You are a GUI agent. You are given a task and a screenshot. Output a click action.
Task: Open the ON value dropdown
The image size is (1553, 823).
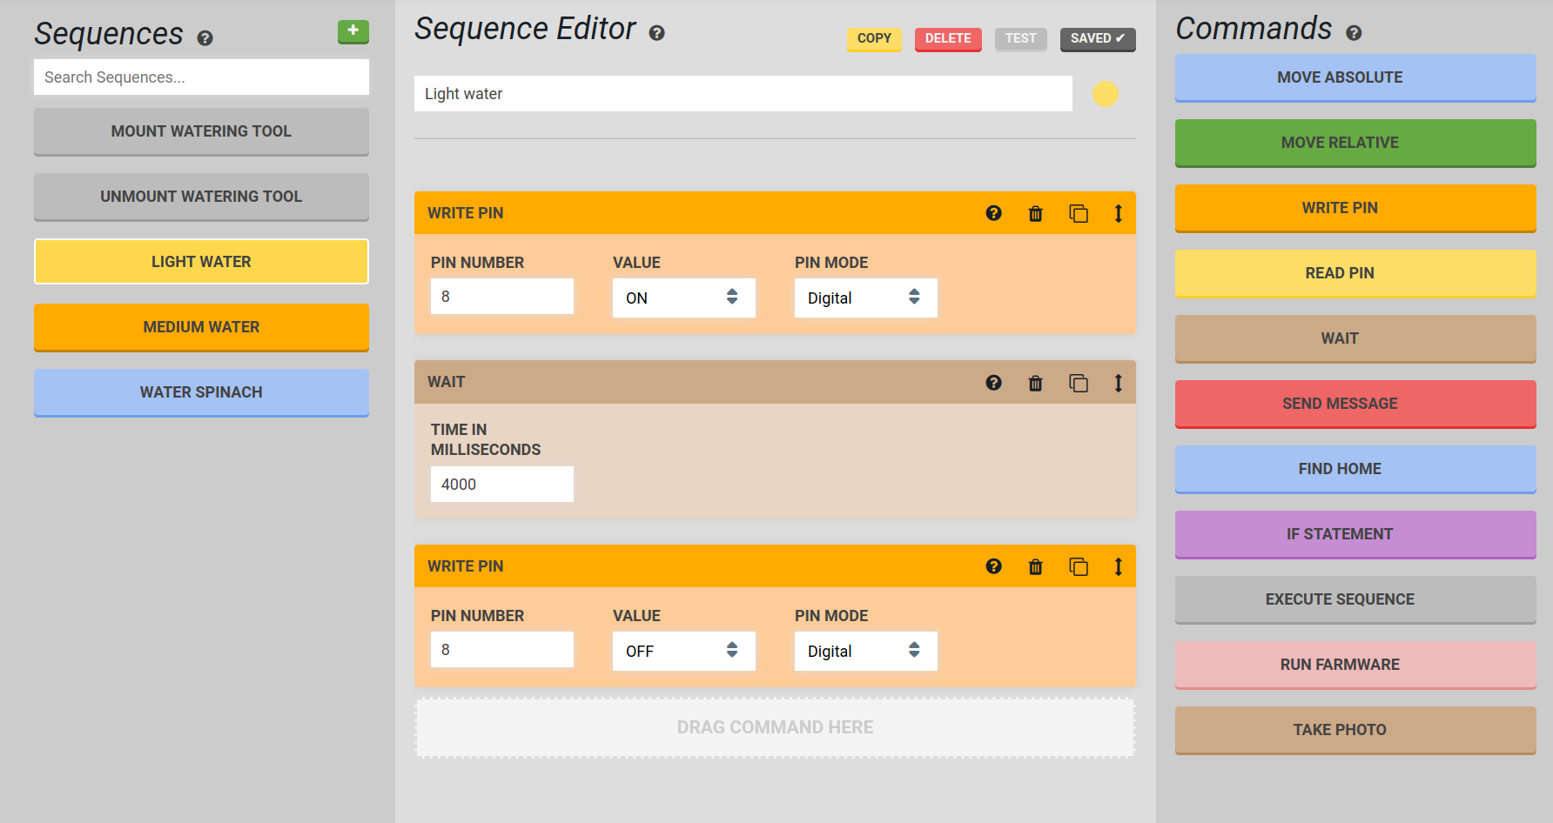(x=683, y=298)
